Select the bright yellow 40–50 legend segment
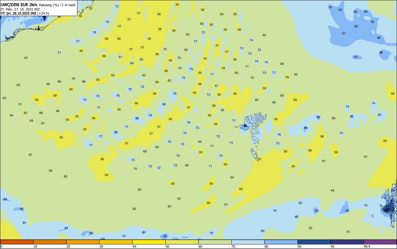This screenshot has height=249, width=397. point(149,242)
